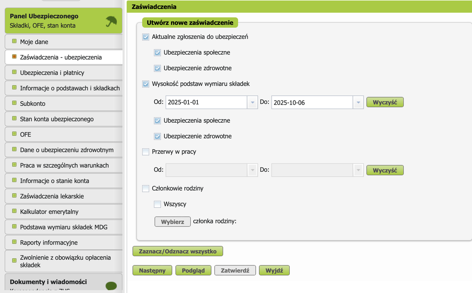Click the square bullet icon beside Moje dane
Screen dimensions: 472x293
tap(14, 41)
